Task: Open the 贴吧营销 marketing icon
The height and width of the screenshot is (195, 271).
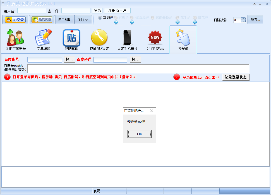Action: click(71, 40)
